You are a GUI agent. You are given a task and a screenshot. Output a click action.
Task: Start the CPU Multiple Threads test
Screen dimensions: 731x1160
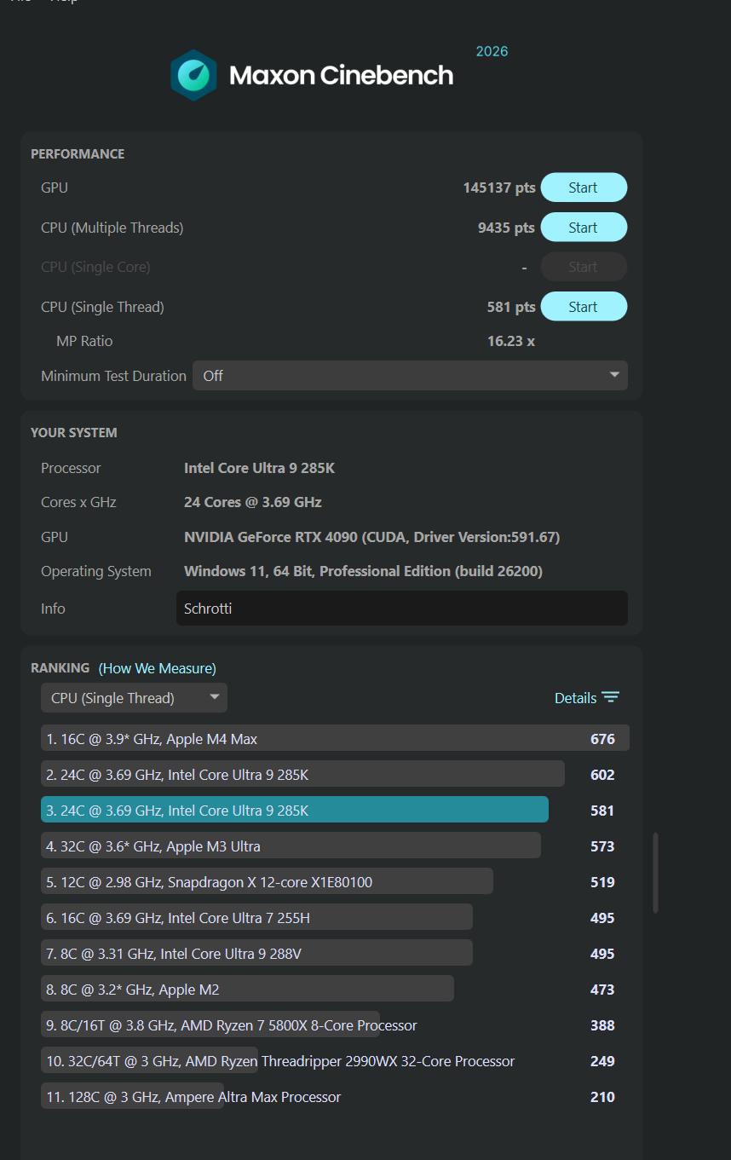[584, 228]
